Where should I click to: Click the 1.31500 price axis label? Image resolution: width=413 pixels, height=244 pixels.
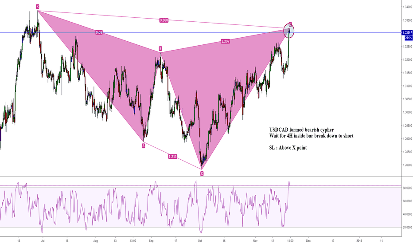click(x=407, y=73)
